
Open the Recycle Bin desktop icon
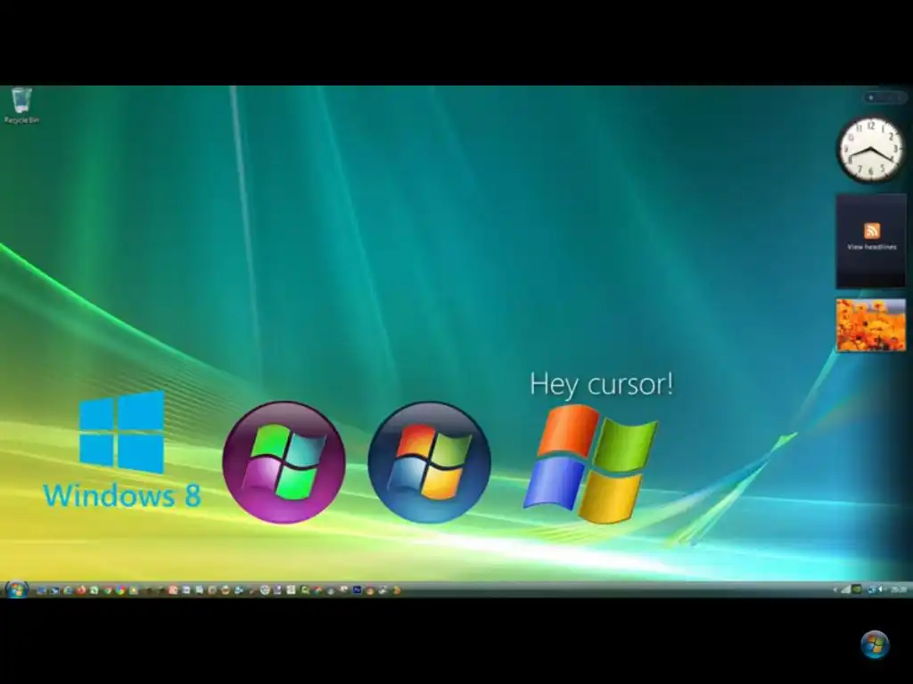21,105
